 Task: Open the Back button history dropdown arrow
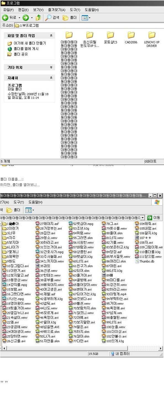(x=19, y=18)
